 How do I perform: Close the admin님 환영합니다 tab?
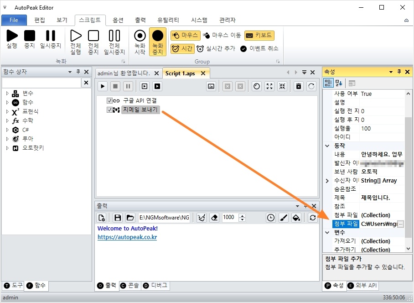coord(156,73)
